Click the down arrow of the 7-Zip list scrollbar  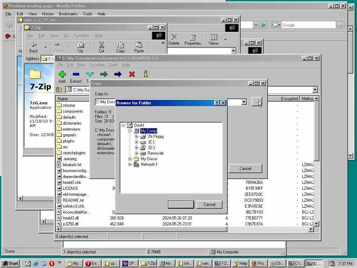coord(317,224)
